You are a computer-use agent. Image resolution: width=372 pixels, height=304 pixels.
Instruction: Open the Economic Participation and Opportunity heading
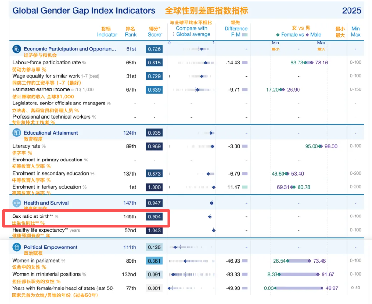[70, 49]
